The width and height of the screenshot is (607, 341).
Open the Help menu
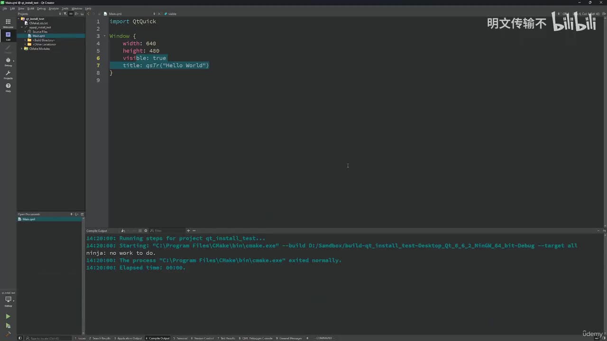(88, 9)
